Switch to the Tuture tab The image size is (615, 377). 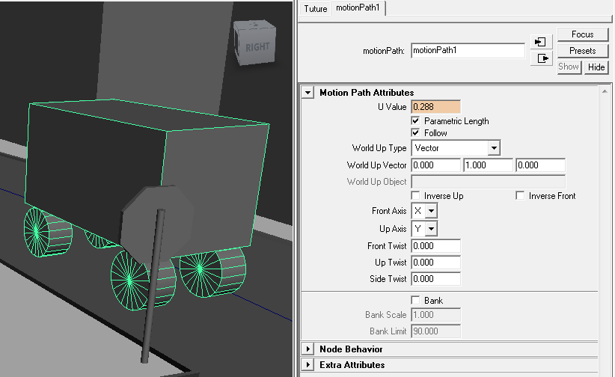(315, 9)
